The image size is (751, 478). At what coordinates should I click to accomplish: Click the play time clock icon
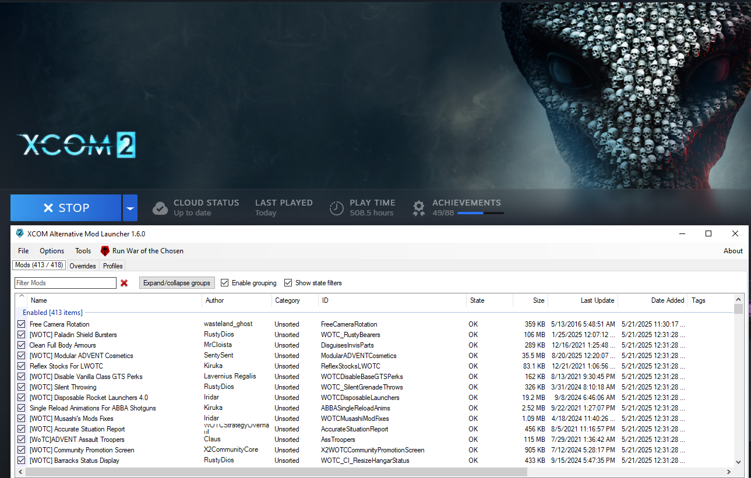tap(337, 208)
